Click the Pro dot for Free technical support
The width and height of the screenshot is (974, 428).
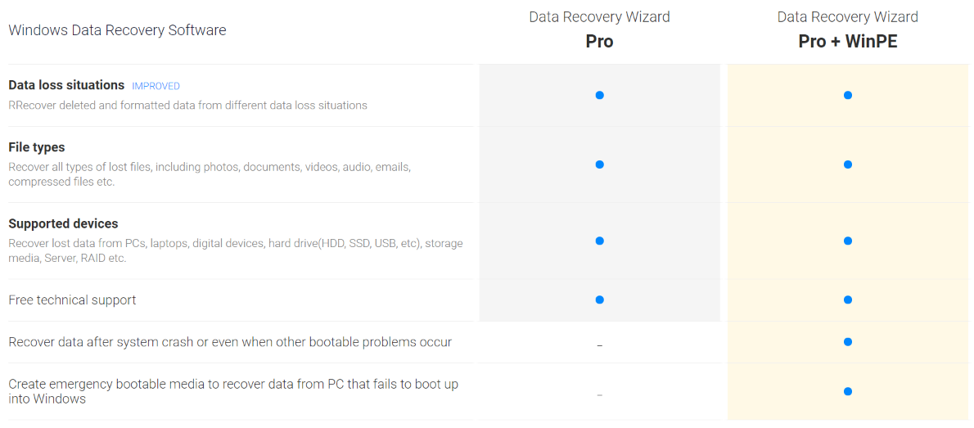pyautogui.click(x=599, y=300)
